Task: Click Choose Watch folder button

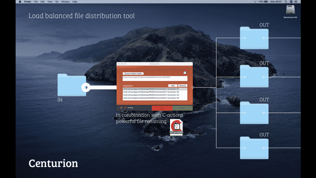Action: 133,73
